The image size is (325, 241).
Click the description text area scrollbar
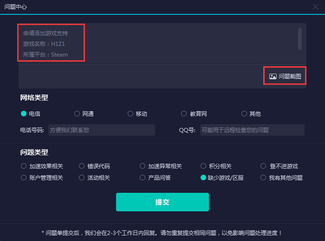[300, 39]
